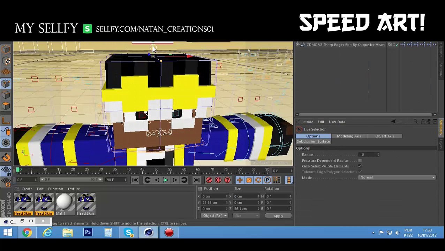This screenshot has width=445, height=251.
Task: Toggle Scale keyframe recording icon
Action: pos(249,180)
